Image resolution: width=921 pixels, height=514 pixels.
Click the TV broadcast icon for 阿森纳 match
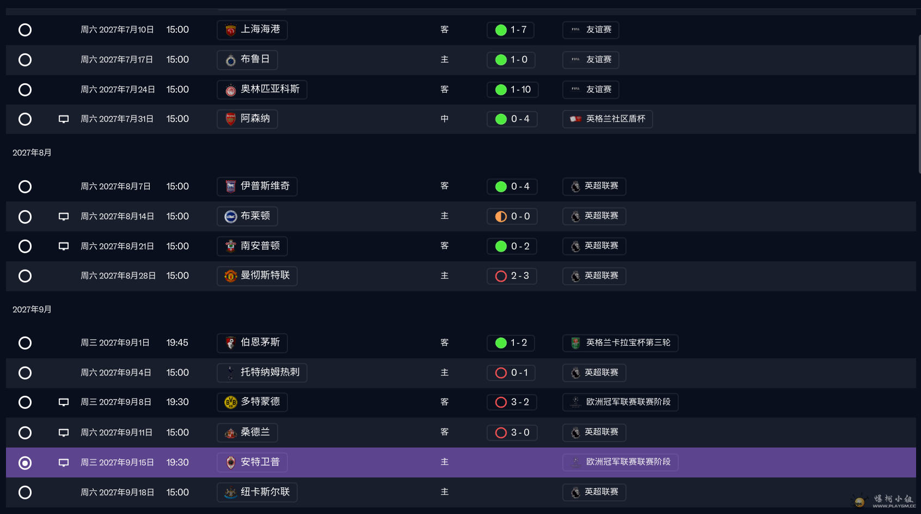click(64, 119)
